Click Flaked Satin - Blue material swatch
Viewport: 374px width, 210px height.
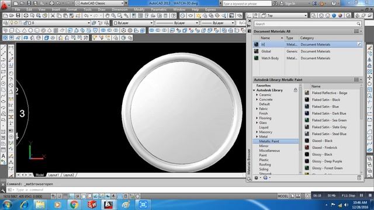[307, 106]
